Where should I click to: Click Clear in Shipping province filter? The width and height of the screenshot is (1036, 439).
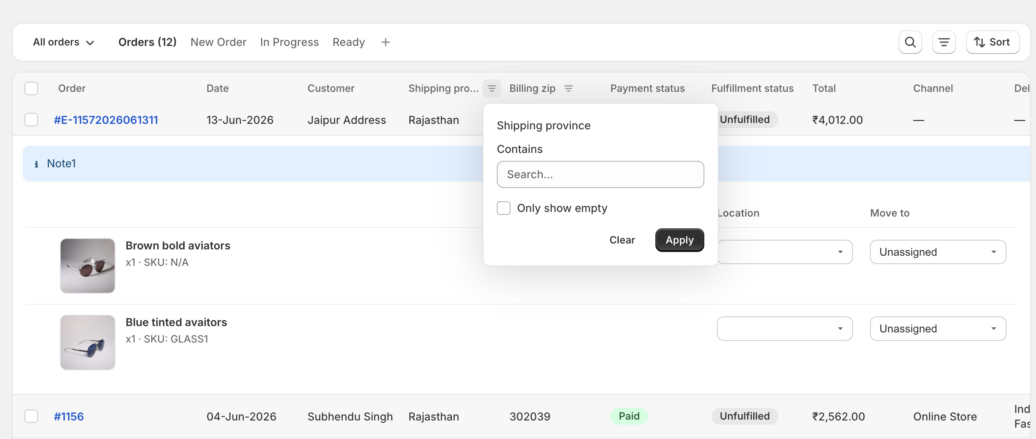(622, 240)
